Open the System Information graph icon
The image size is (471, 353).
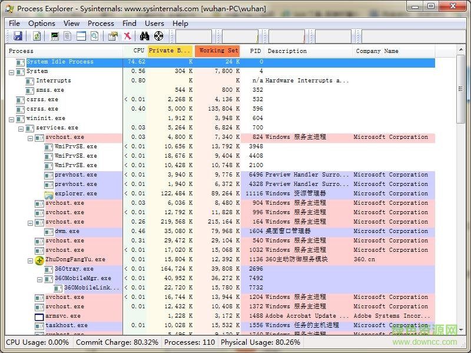tap(54, 35)
